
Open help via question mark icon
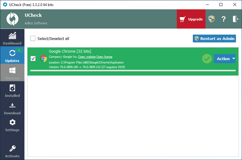(224, 19)
